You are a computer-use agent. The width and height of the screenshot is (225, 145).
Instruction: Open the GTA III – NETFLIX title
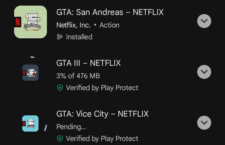pos(88,63)
